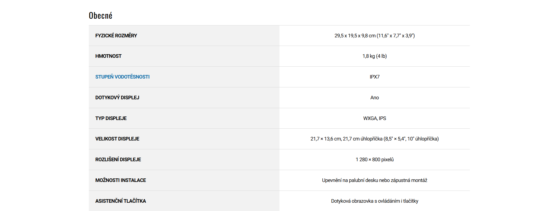Click the 1 280 × 800 pixelů value
The image size is (559, 211).
point(375,159)
